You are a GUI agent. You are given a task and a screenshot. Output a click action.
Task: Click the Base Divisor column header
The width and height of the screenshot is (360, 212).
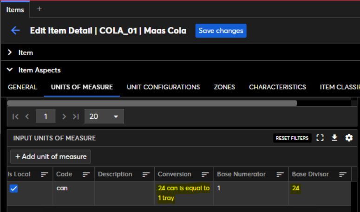[x=310, y=174]
